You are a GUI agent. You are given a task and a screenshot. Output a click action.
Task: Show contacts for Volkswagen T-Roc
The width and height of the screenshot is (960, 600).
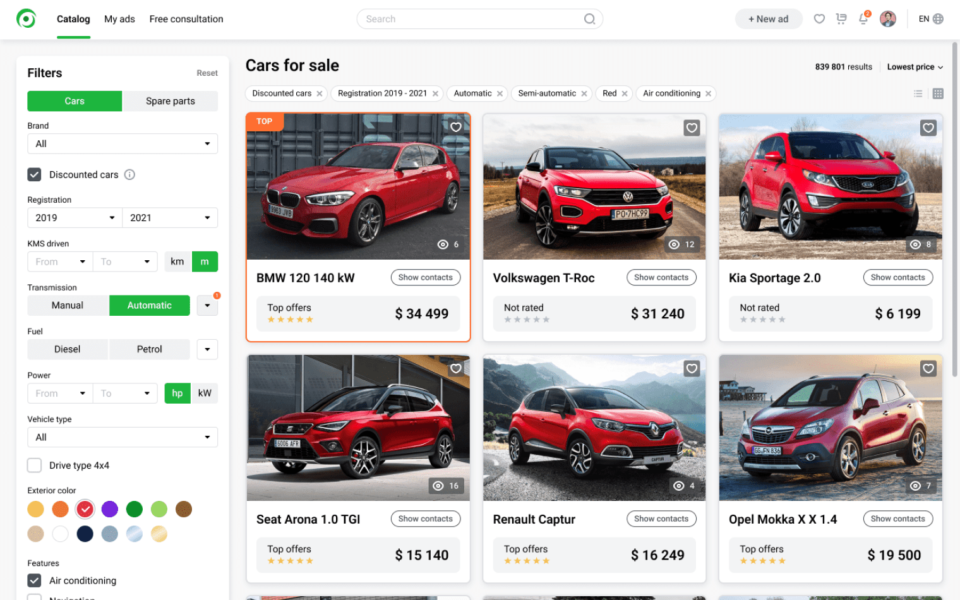661,277
